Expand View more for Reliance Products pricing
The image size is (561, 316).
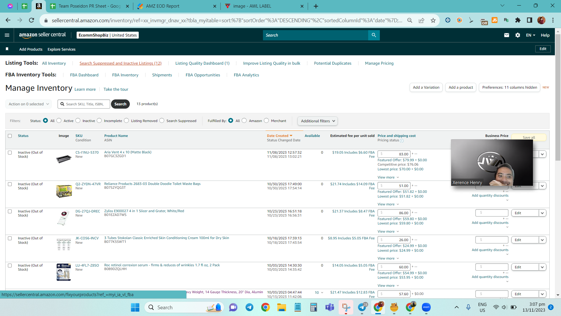[x=388, y=204]
